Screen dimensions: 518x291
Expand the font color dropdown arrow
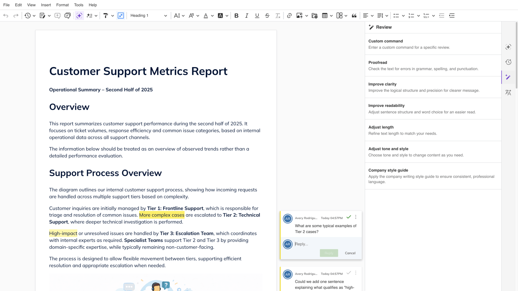[212, 16]
